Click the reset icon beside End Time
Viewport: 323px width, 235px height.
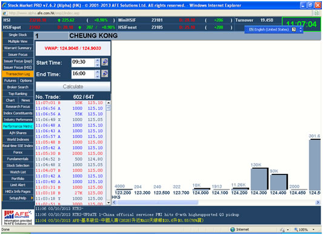(105, 73)
